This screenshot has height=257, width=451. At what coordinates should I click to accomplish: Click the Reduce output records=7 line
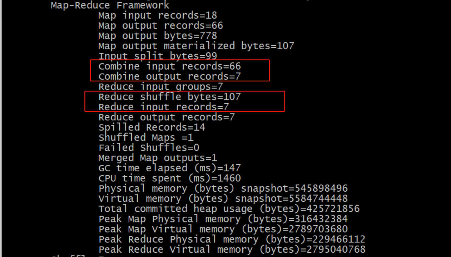[167, 117]
